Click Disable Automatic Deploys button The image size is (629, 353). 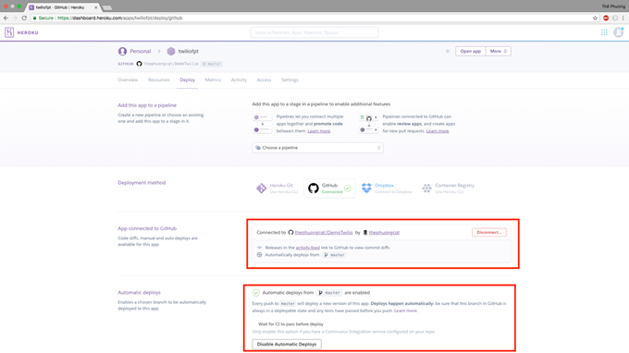pos(287,344)
